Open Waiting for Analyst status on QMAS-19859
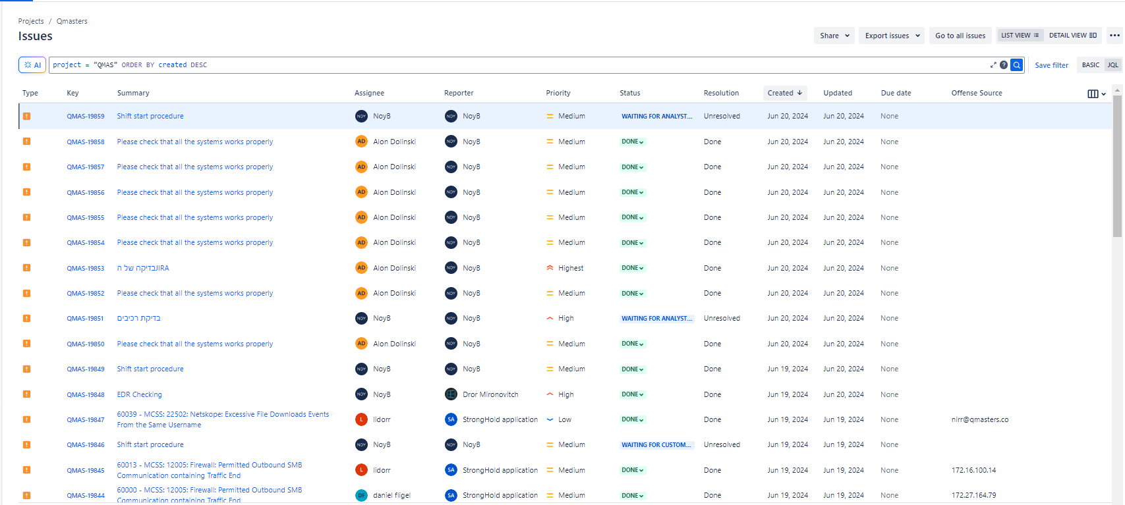The width and height of the screenshot is (1125, 505). pos(656,116)
